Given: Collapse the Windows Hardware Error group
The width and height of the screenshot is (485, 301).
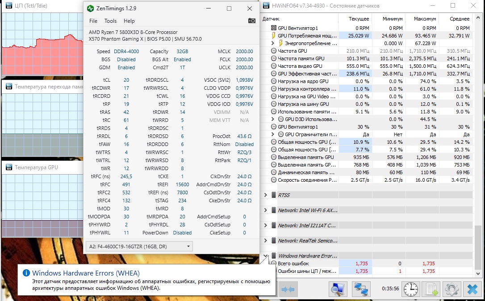Looking at the screenshot, I should coord(265,255).
